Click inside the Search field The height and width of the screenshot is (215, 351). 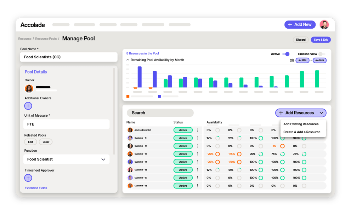(159, 112)
